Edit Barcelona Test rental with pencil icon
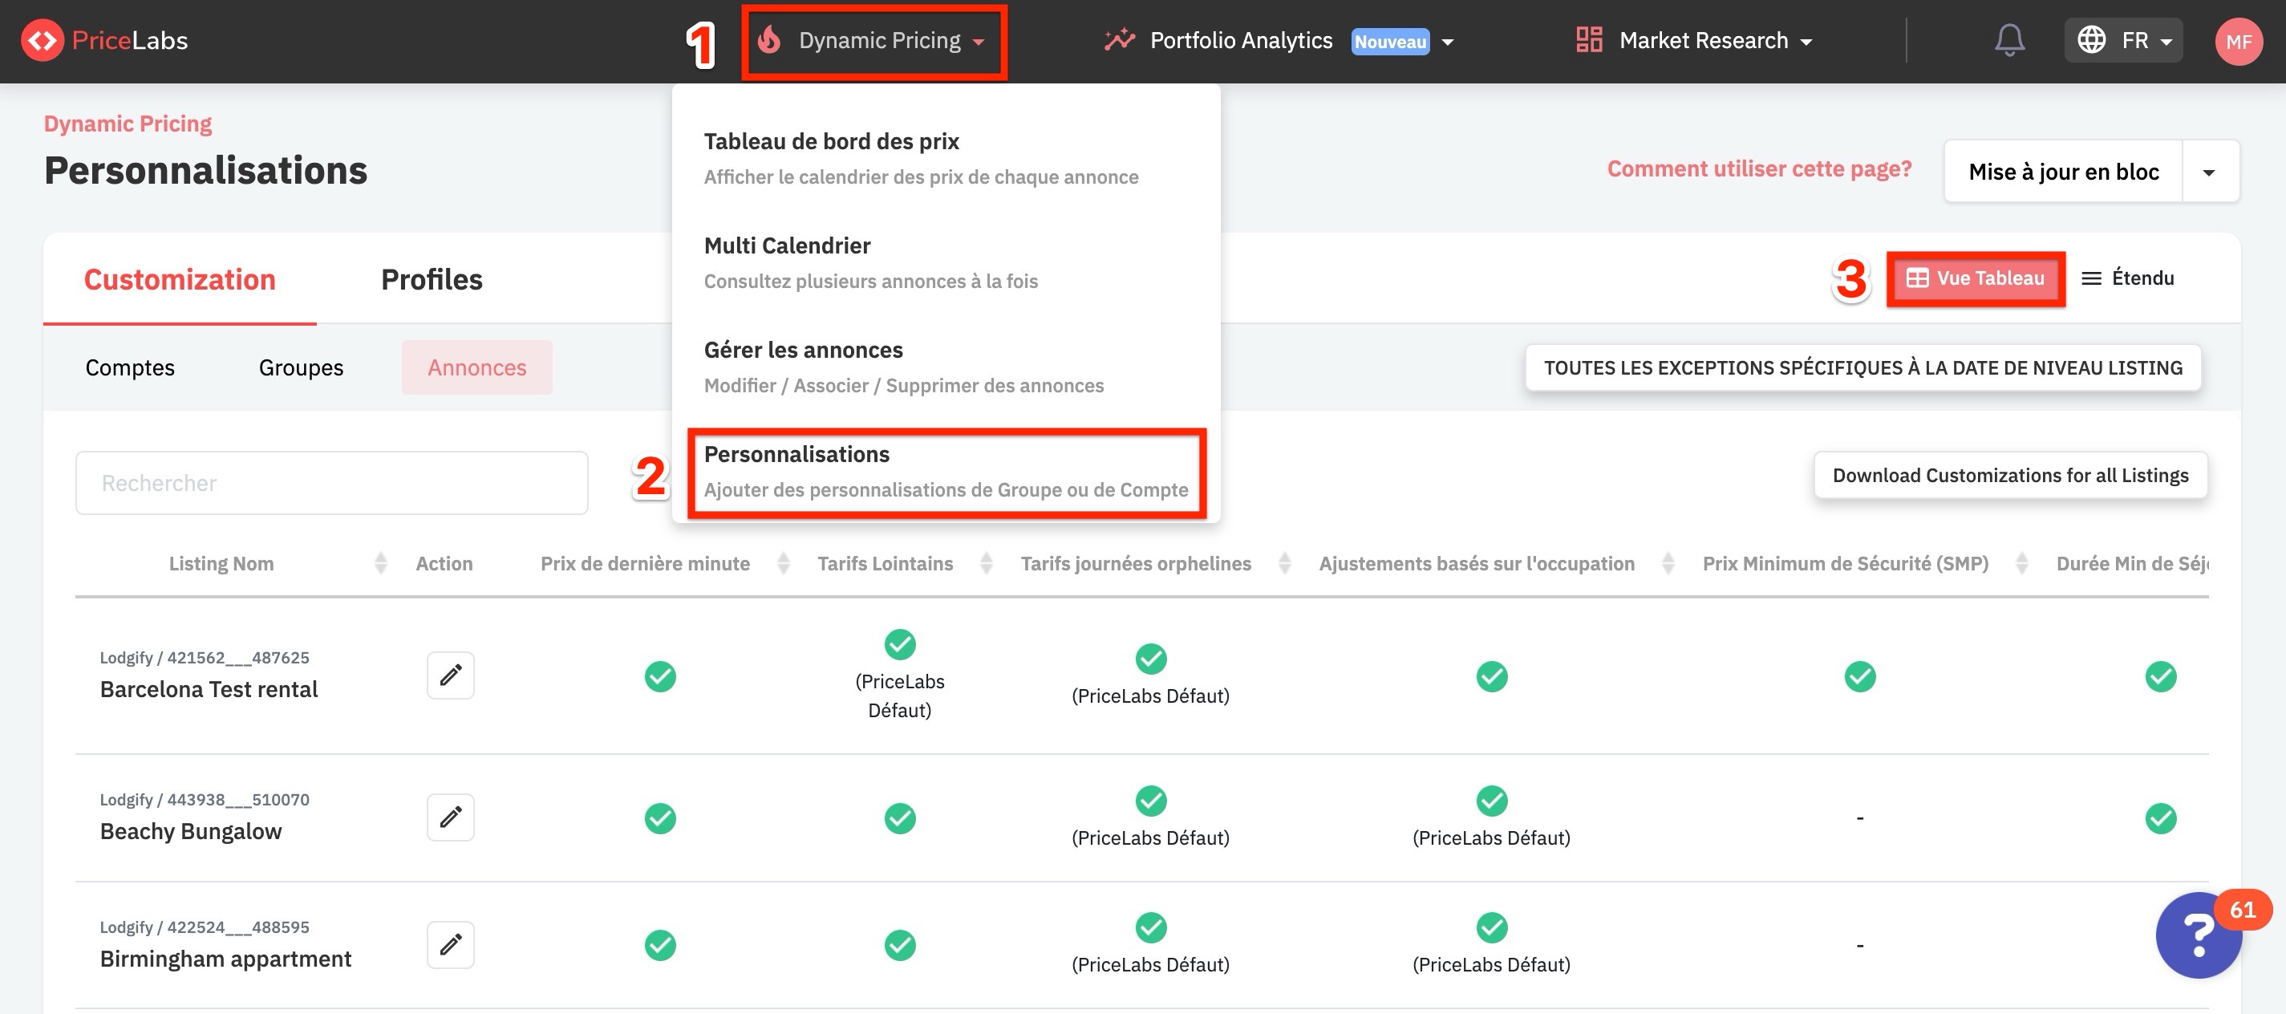This screenshot has width=2286, height=1014. pyautogui.click(x=451, y=675)
